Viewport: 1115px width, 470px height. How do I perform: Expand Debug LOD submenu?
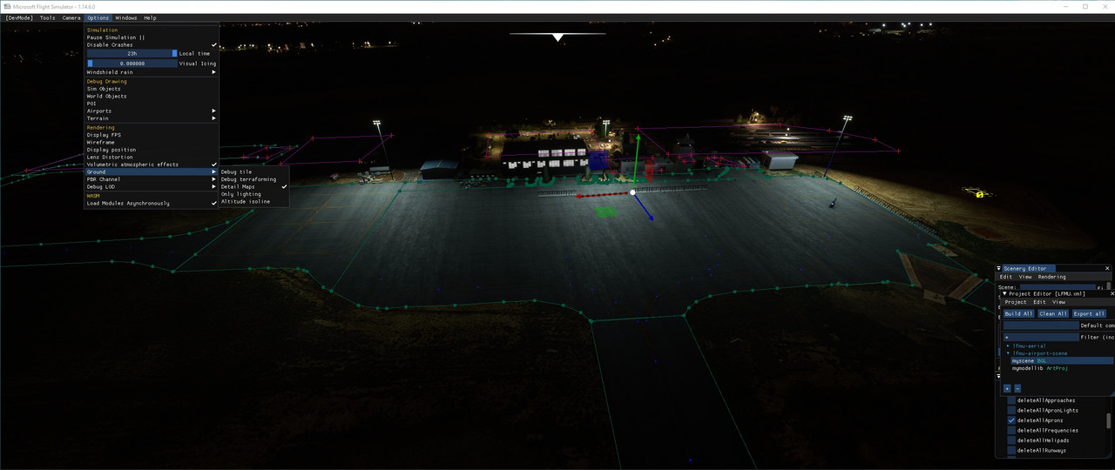(152, 186)
